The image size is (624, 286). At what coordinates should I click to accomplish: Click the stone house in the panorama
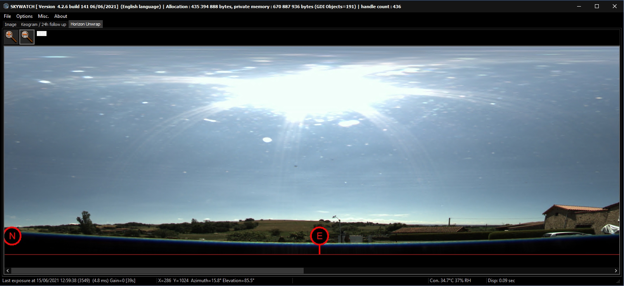pyautogui.click(x=581, y=218)
